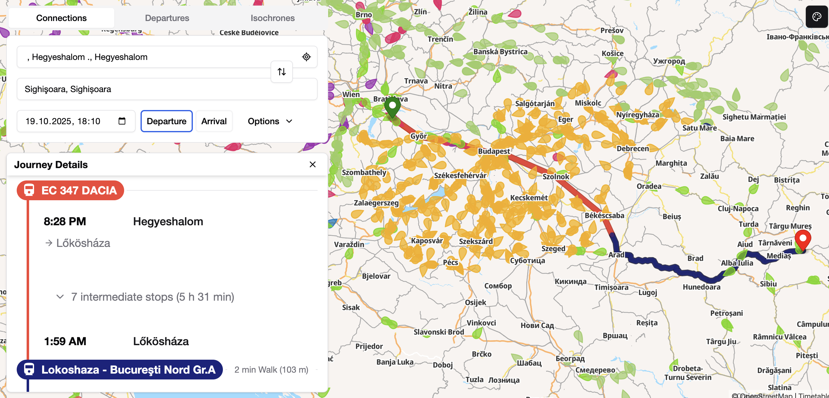Viewport: 829px width, 398px height.
Task: Click the locate-me crosshair icon
Action: coord(306,57)
